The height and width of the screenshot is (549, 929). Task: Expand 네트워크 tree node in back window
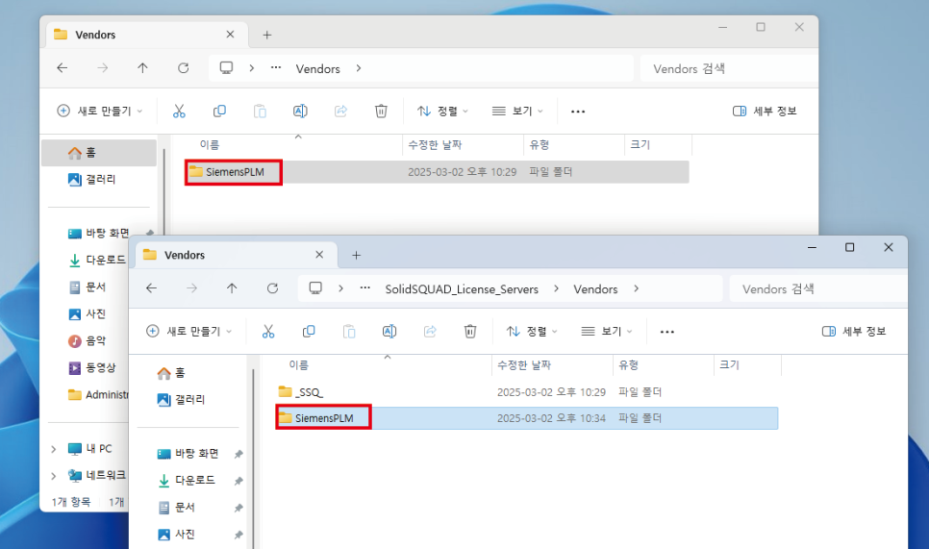pyautogui.click(x=53, y=476)
